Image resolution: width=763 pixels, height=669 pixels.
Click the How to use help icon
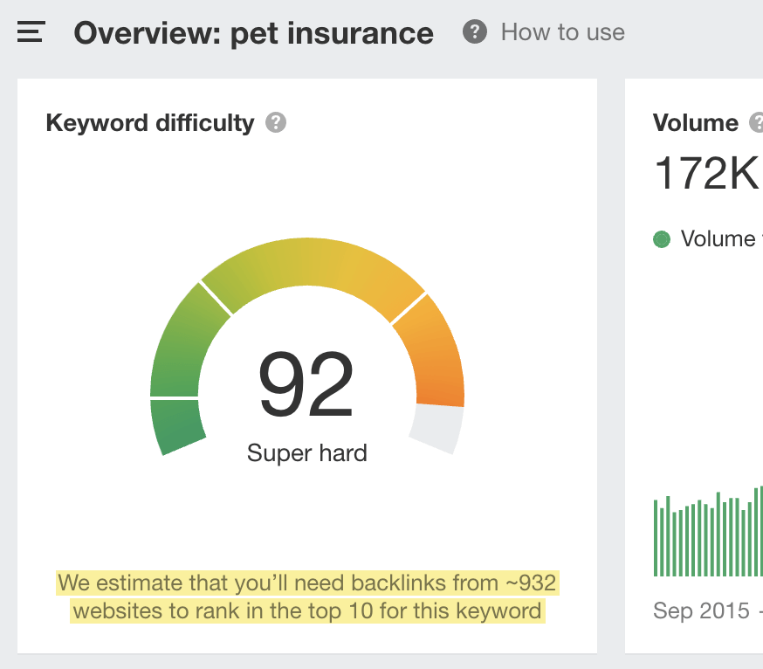[x=474, y=31]
